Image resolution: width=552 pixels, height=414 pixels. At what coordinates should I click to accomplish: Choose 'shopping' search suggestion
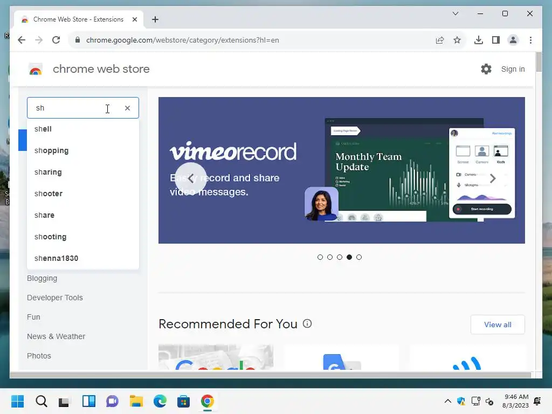tap(83, 151)
